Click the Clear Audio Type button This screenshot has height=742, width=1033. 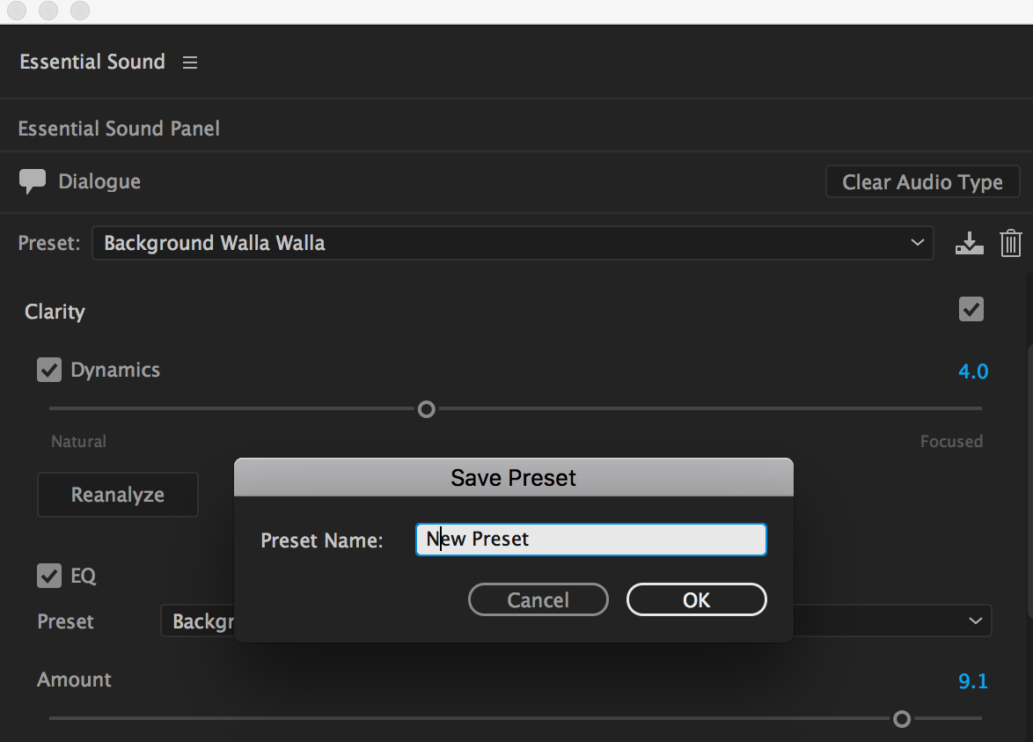tap(922, 182)
